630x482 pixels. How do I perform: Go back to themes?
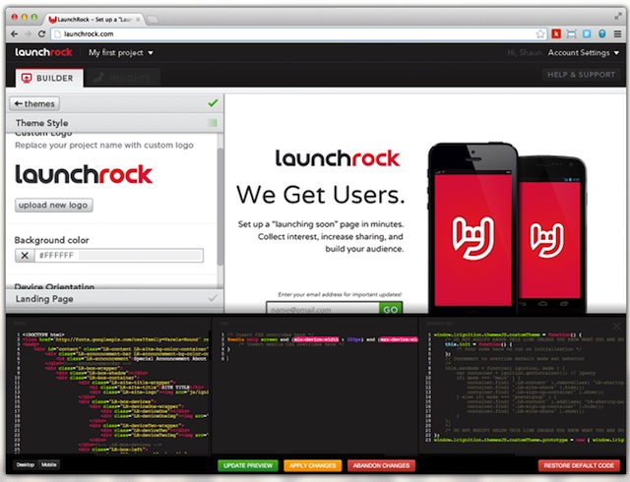34,103
